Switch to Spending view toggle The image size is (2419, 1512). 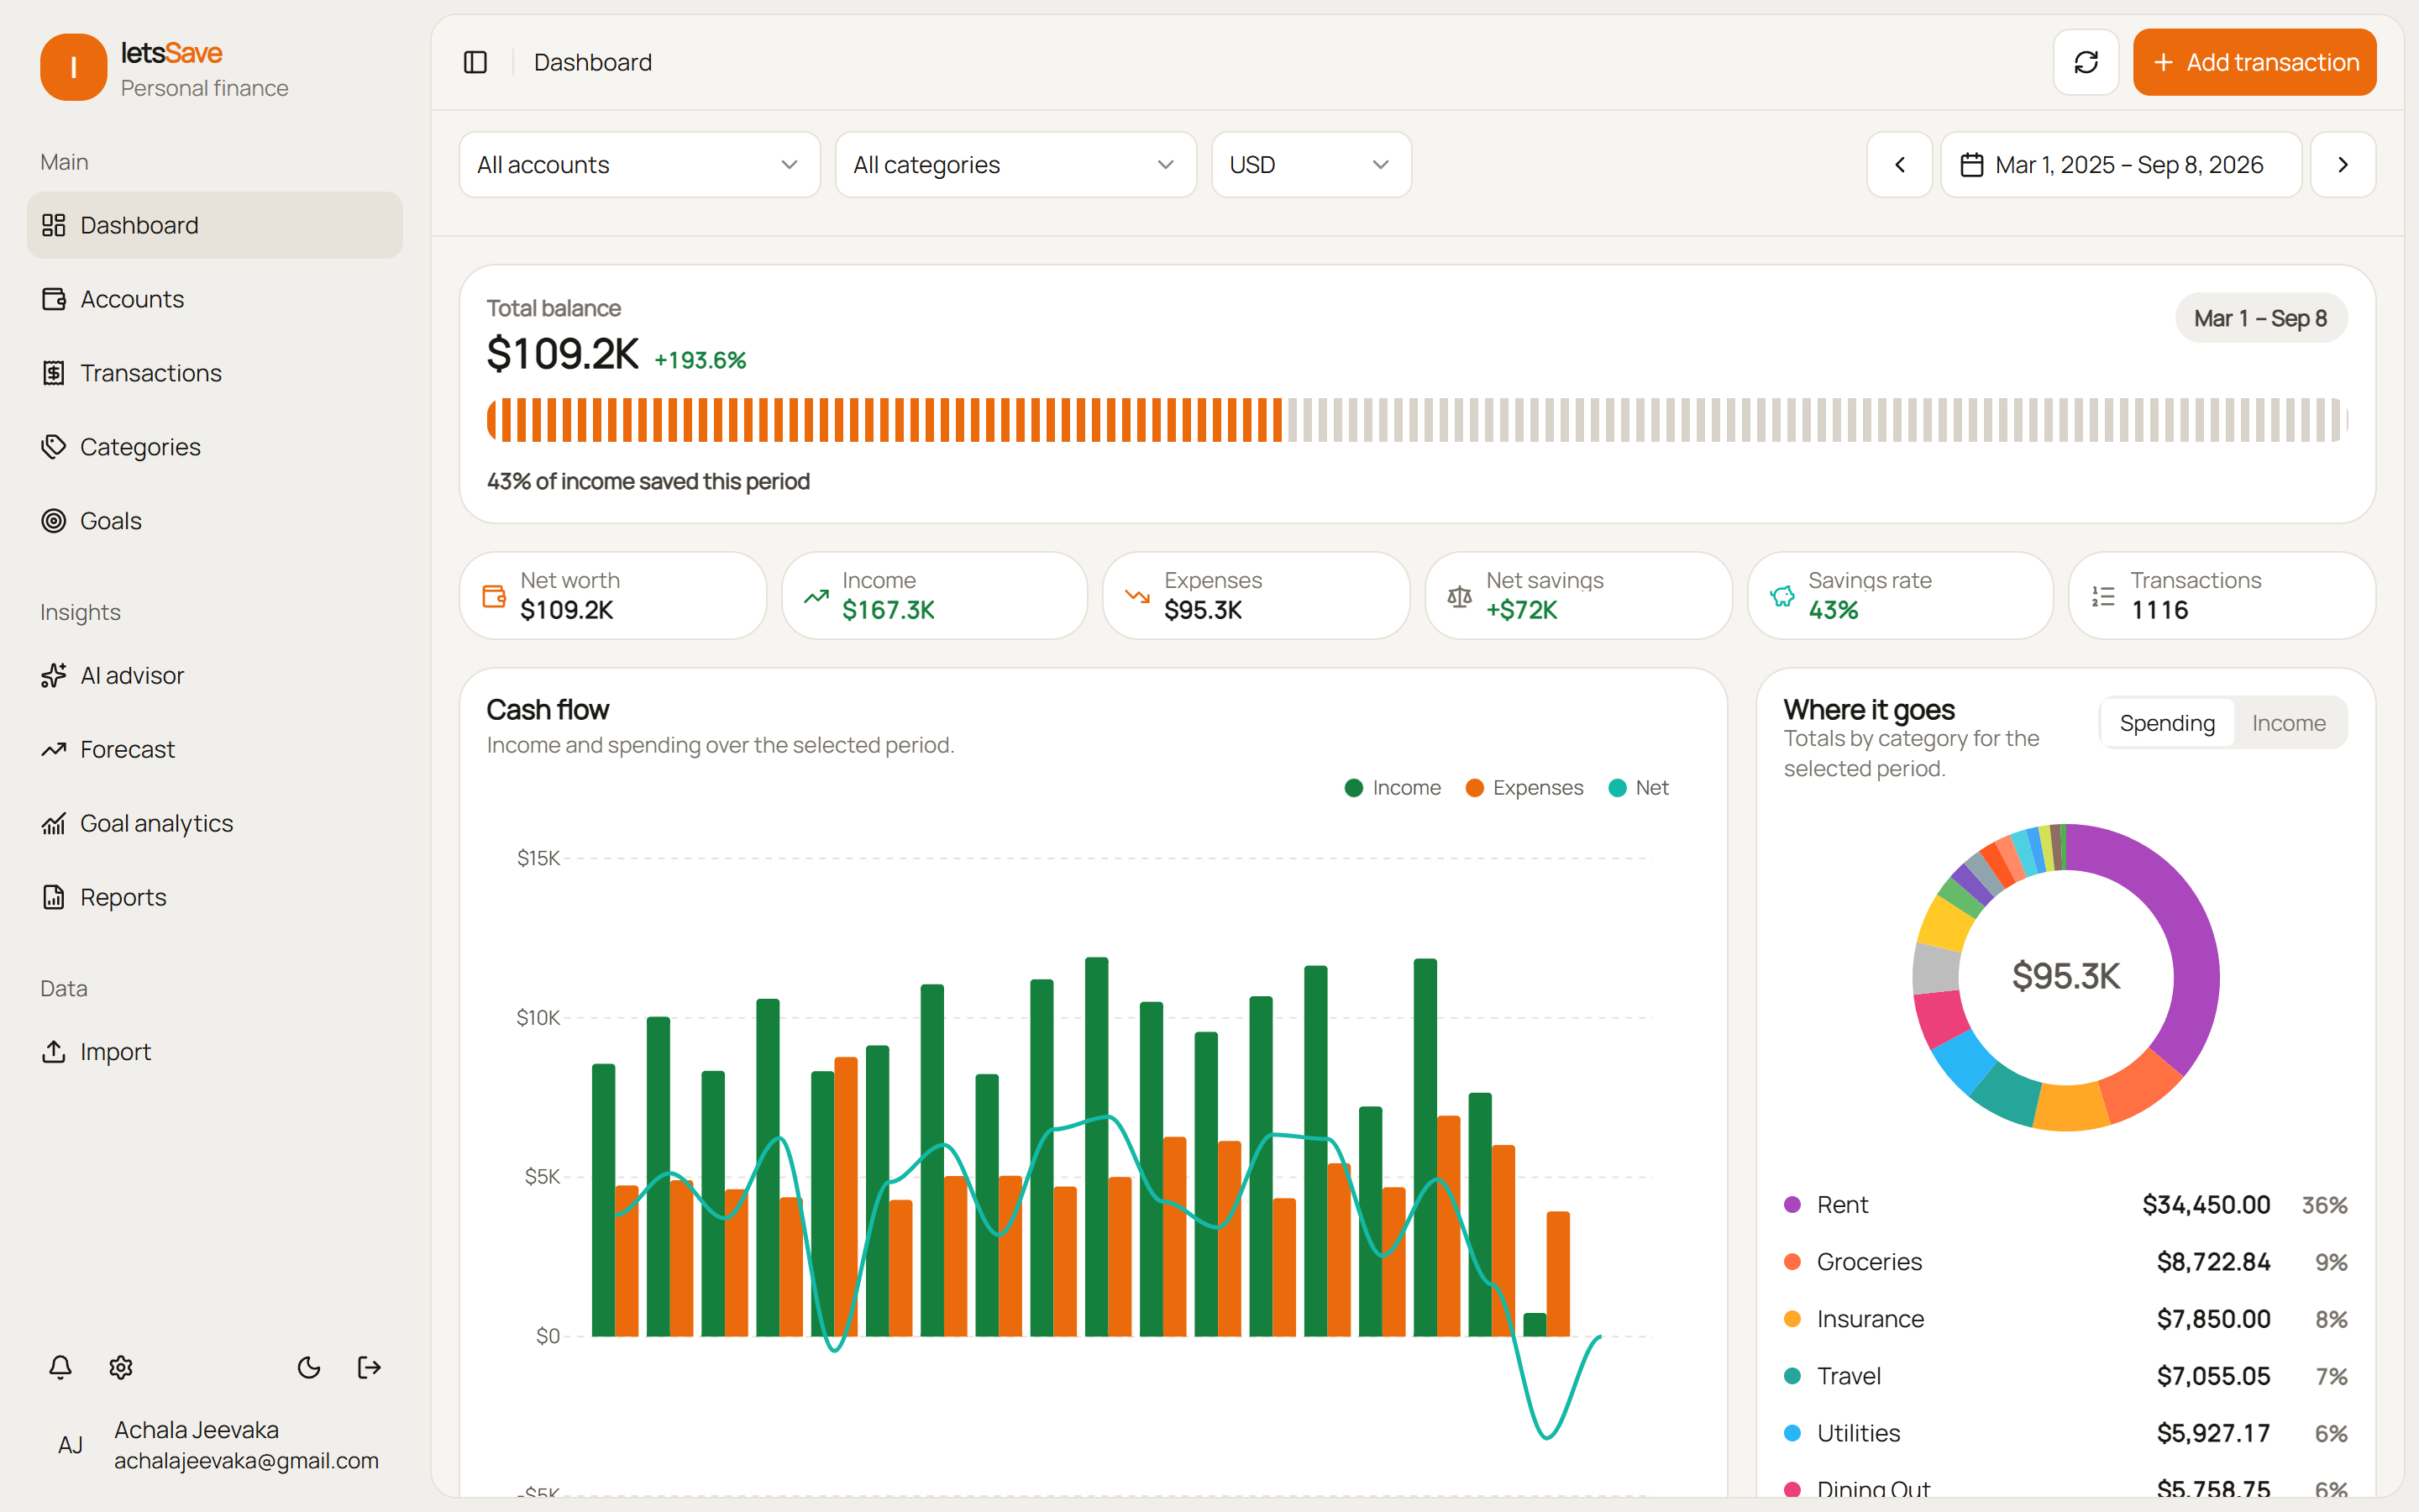click(2167, 723)
